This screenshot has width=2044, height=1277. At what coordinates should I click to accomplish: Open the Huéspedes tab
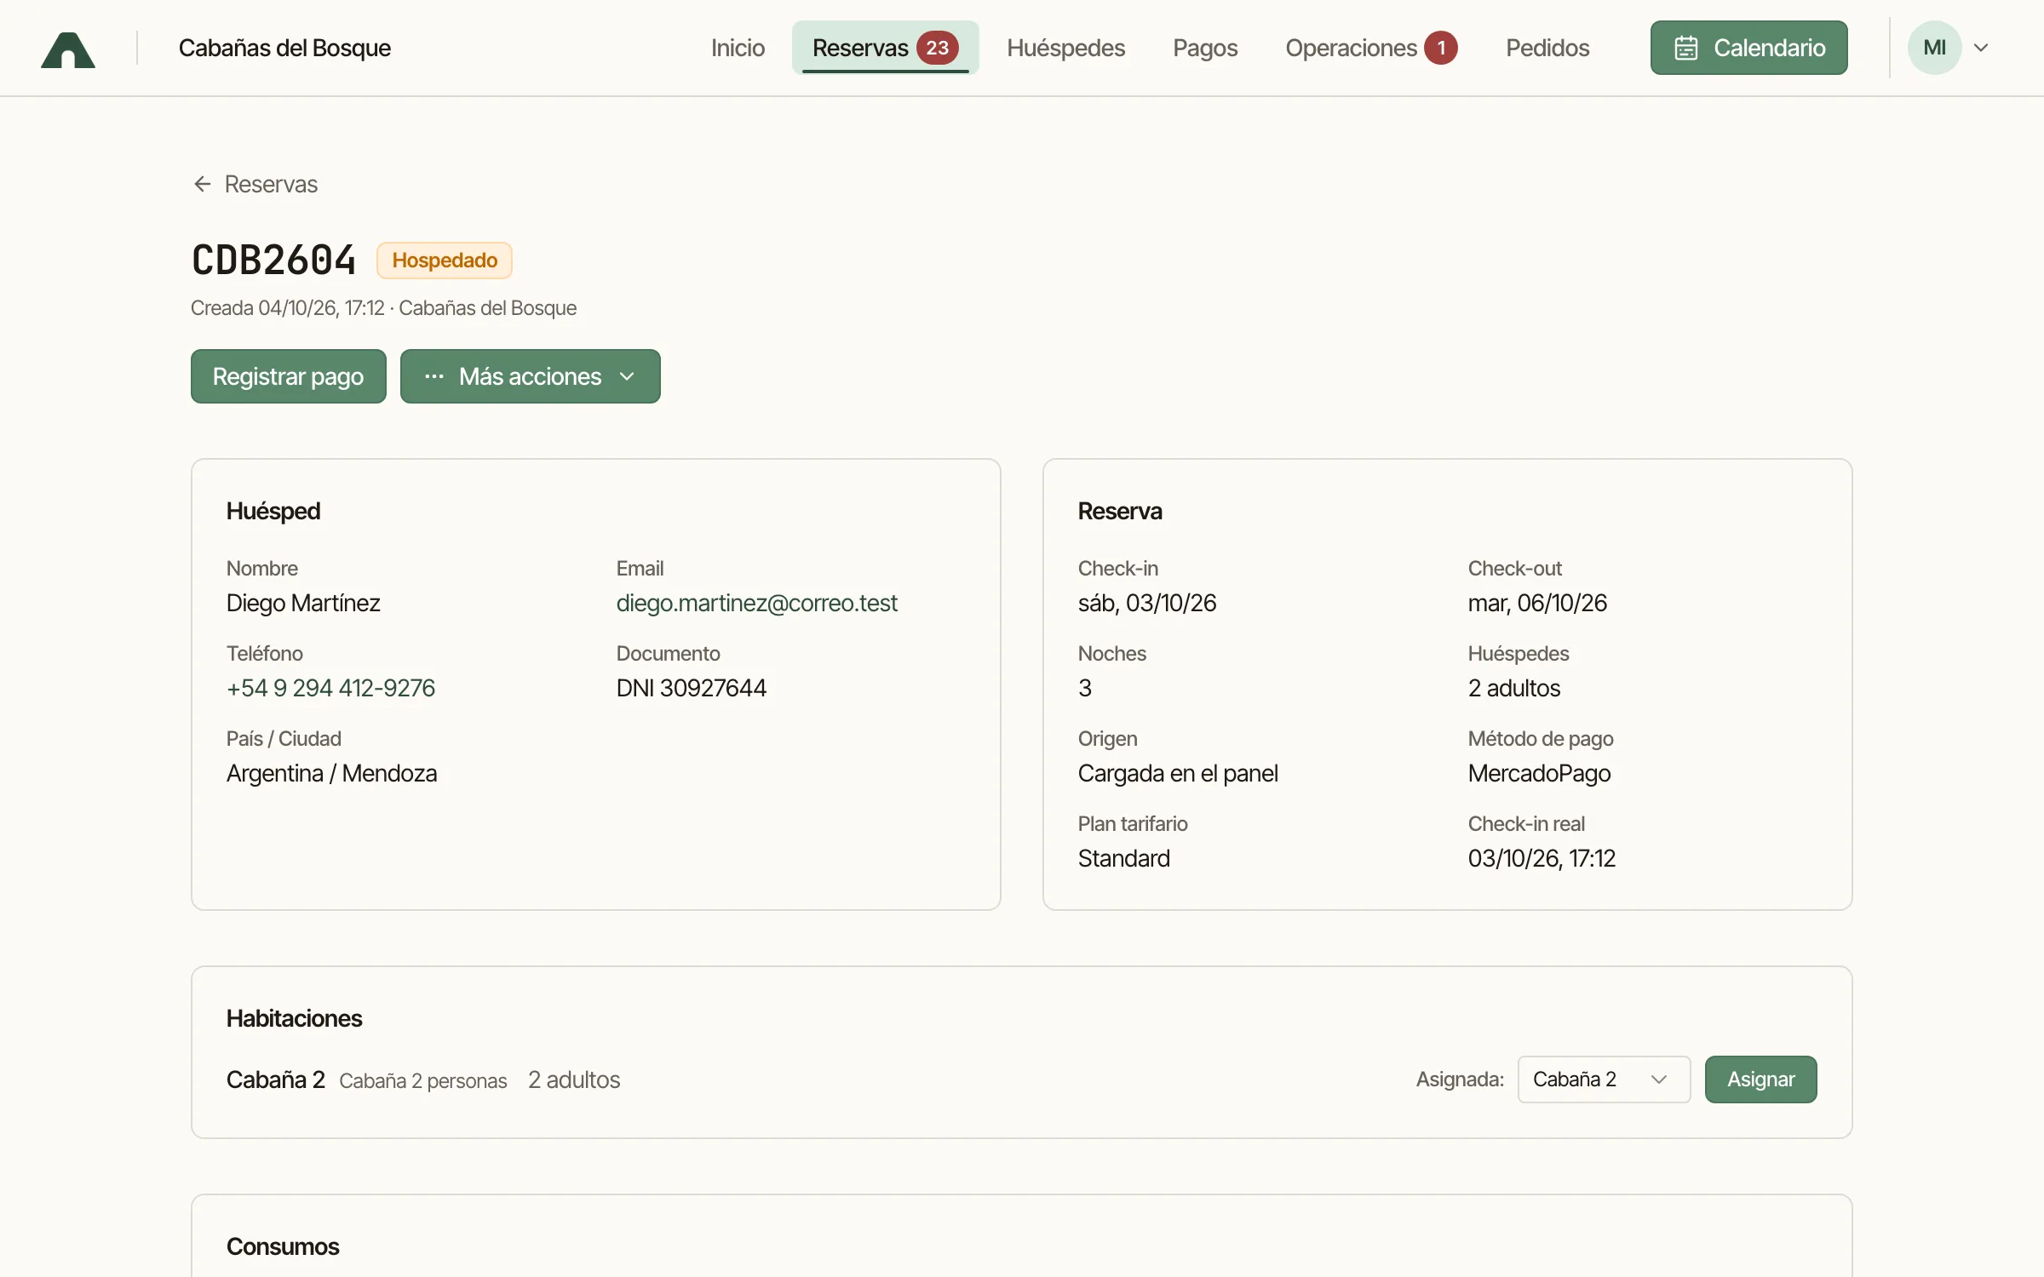[1065, 48]
